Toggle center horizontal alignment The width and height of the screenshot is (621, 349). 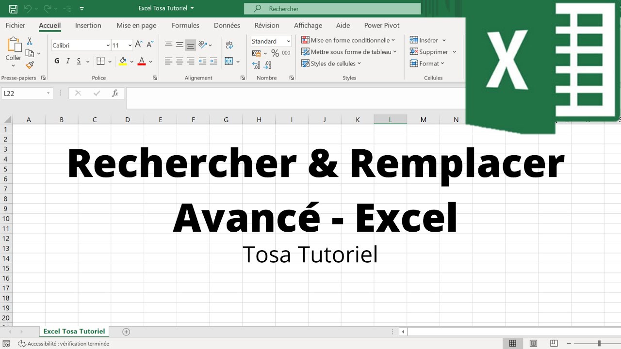[x=180, y=61]
